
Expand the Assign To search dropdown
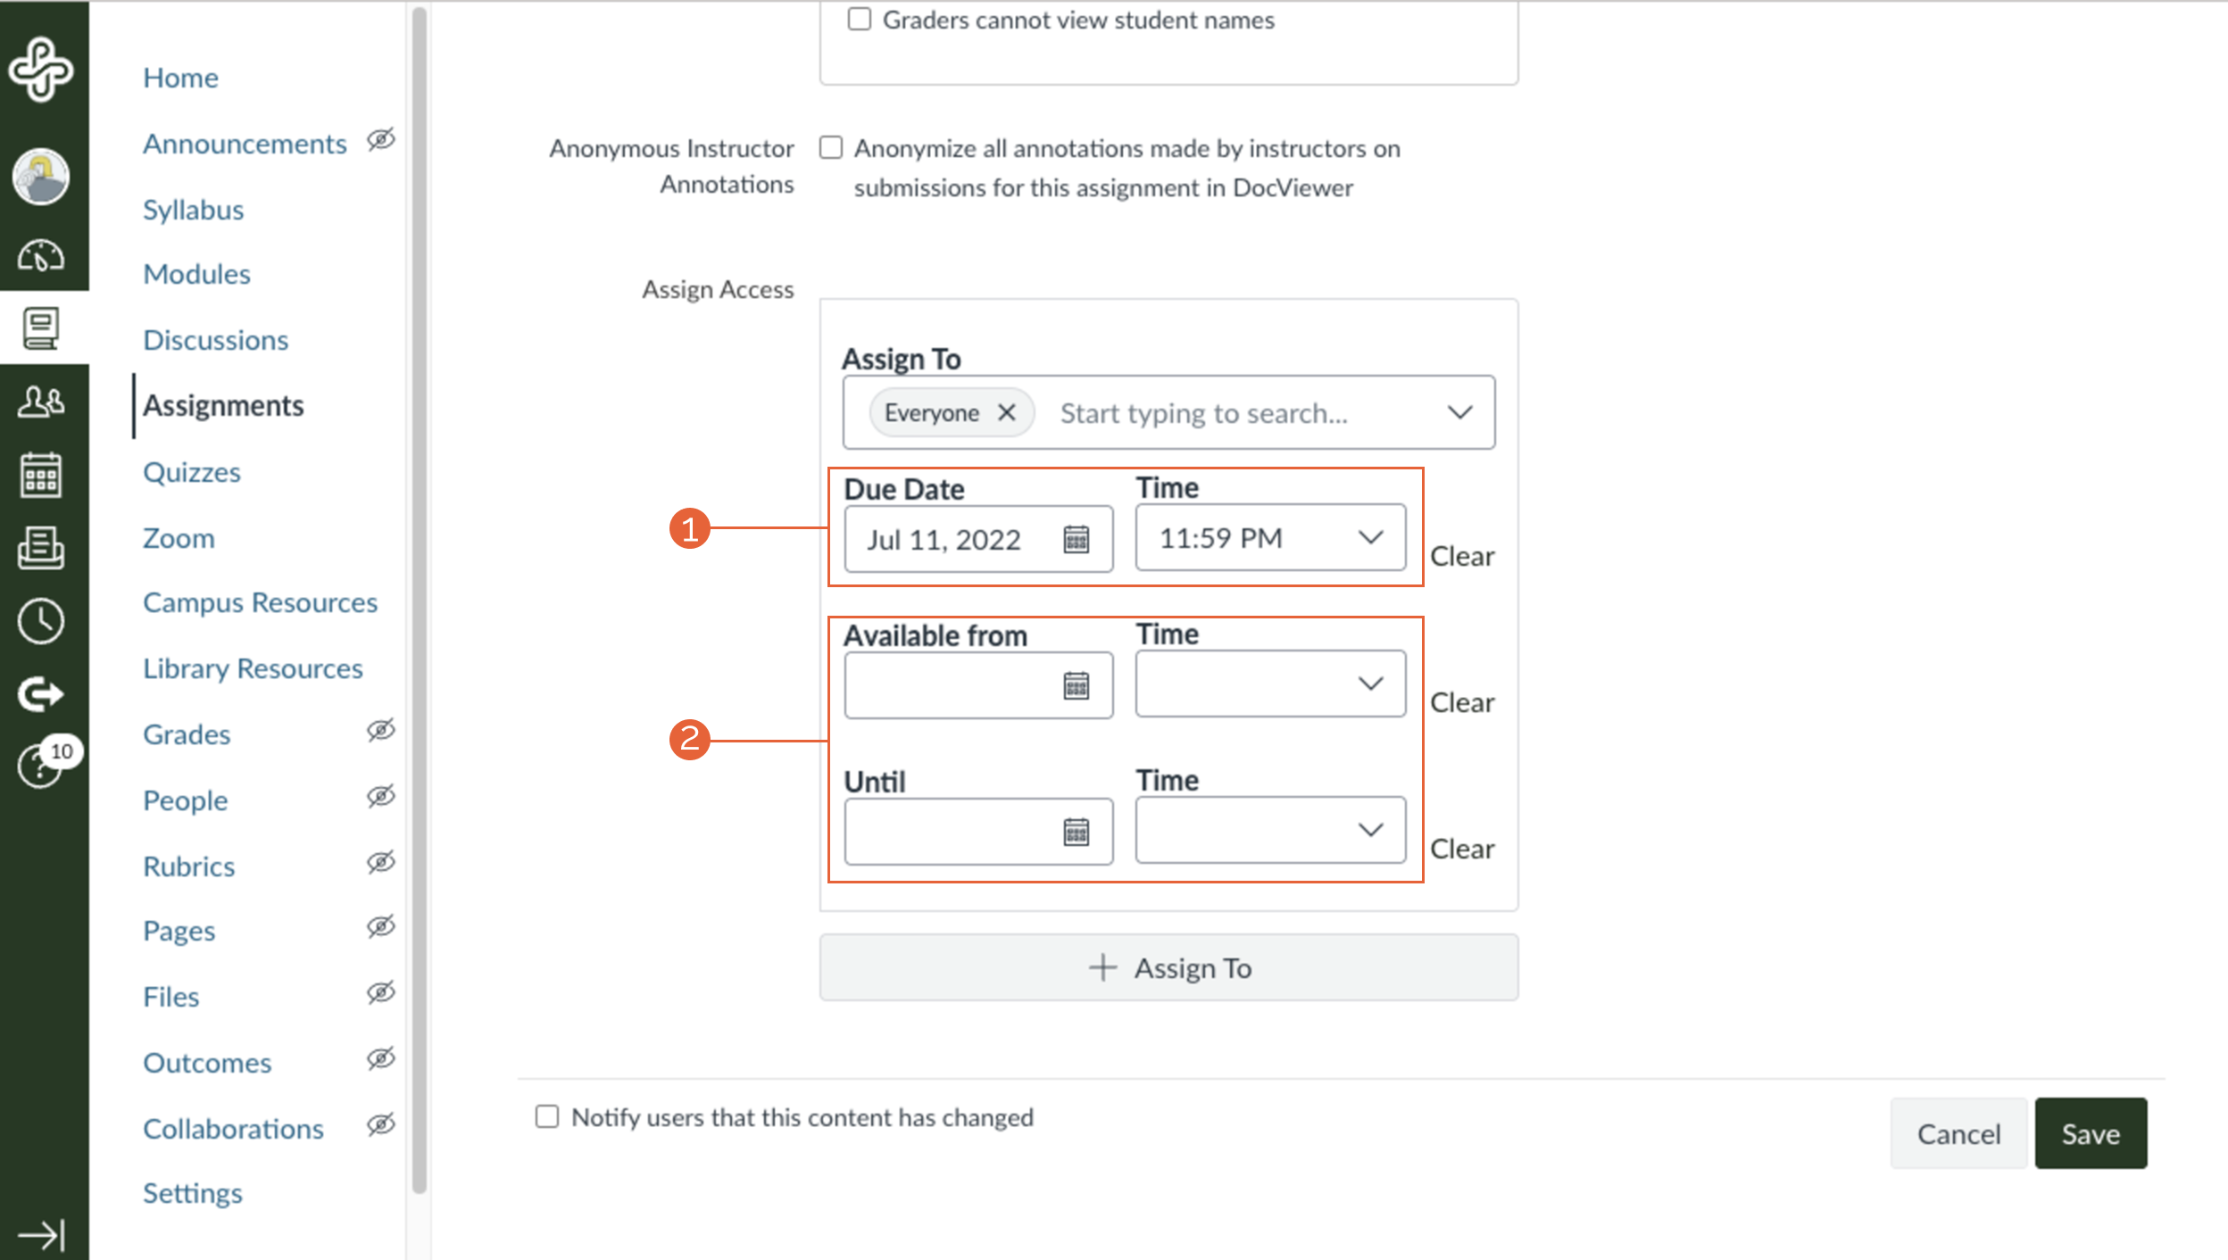(x=1459, y=412)
